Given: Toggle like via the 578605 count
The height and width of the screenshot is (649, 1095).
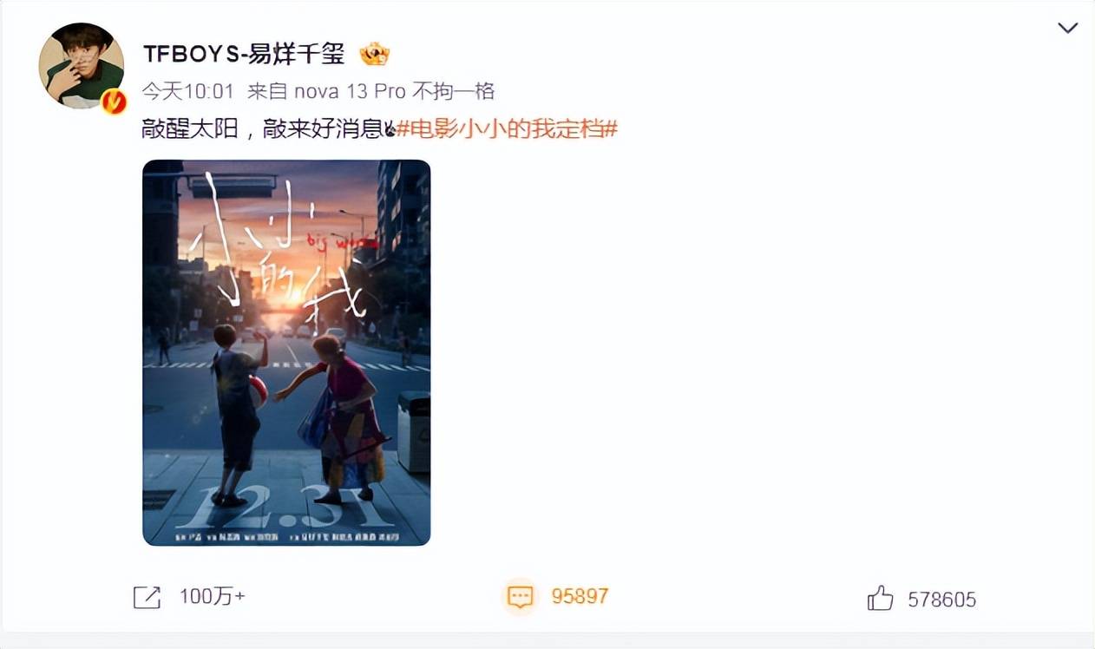Looking at the screenshot, I should click(942, 599).
